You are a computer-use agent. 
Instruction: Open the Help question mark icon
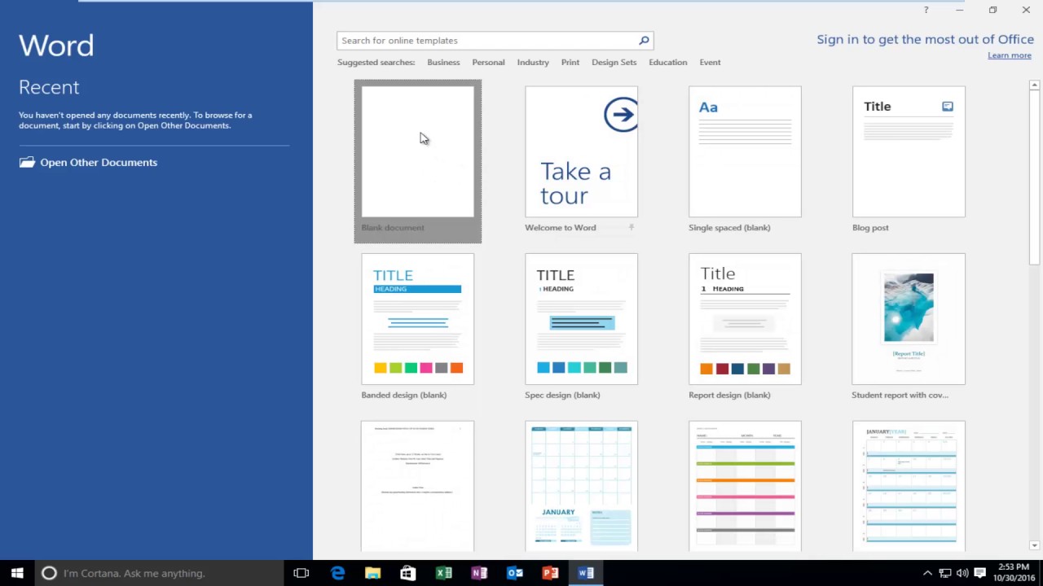(926, 10)
